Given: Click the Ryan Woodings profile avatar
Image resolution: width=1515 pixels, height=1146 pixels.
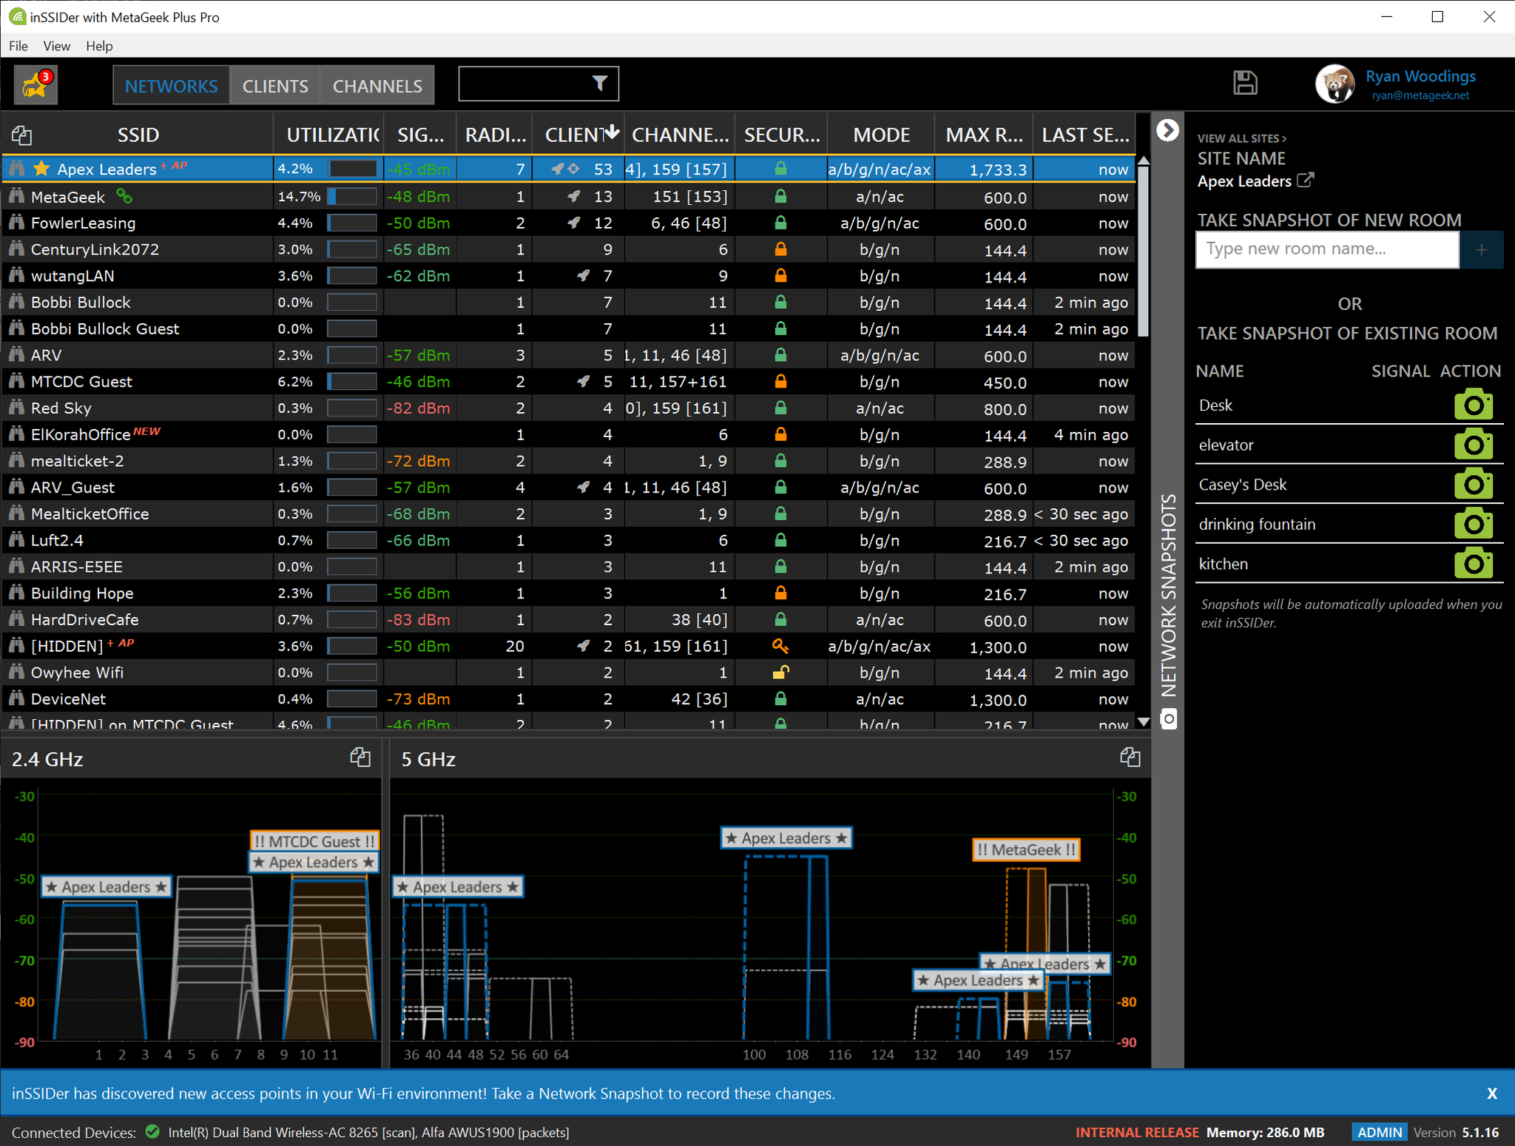Looking at the screenshot, I should [1335, 84].
